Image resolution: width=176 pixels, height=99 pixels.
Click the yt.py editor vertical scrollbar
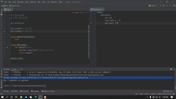pyautogui.click(x=89, y=42)
